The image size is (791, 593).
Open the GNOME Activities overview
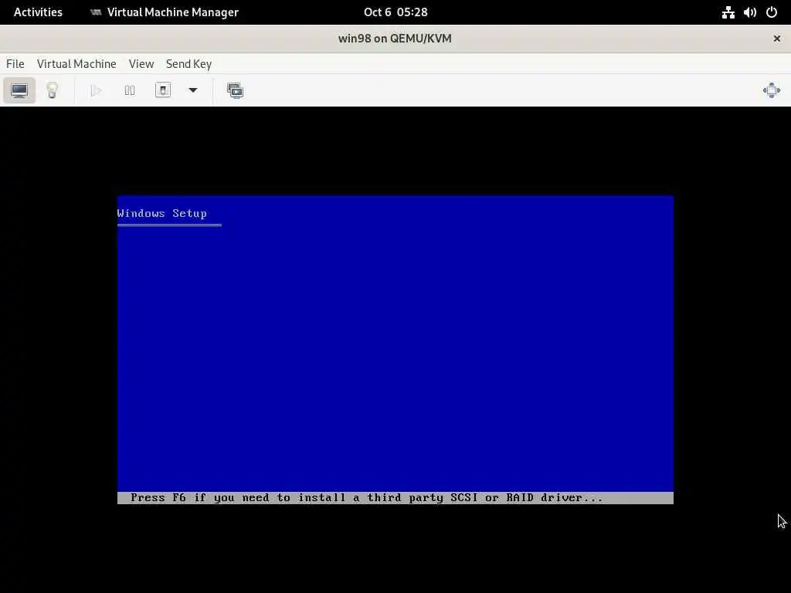point(38,12)
